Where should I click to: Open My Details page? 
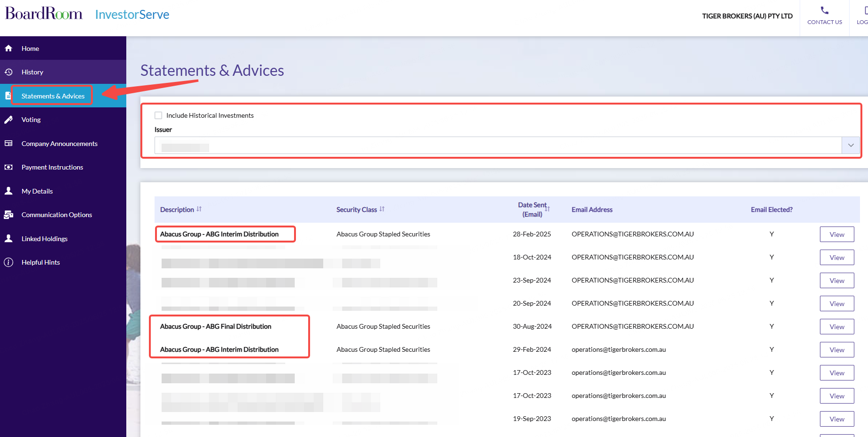tap(63, 191)
